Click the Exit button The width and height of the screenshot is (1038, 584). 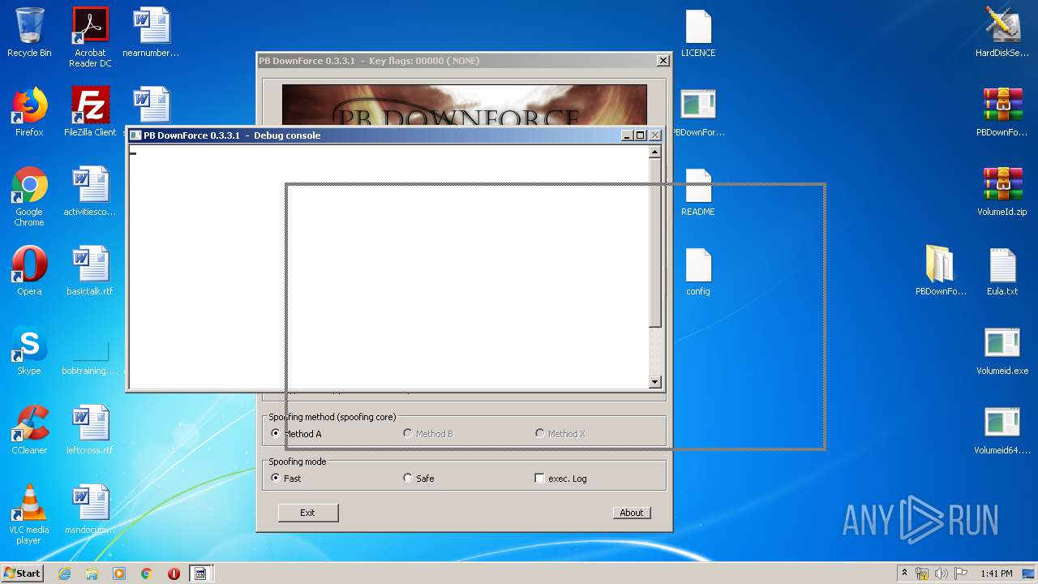(307, 513)
